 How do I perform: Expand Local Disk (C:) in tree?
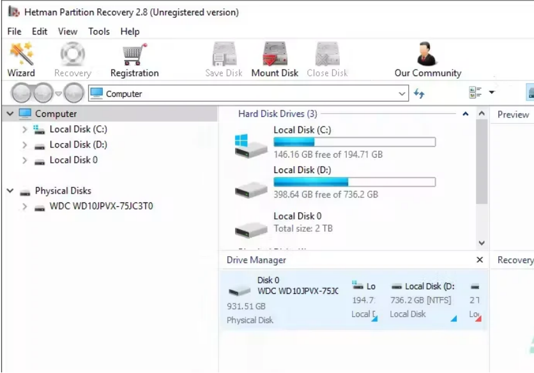[24, 130]
